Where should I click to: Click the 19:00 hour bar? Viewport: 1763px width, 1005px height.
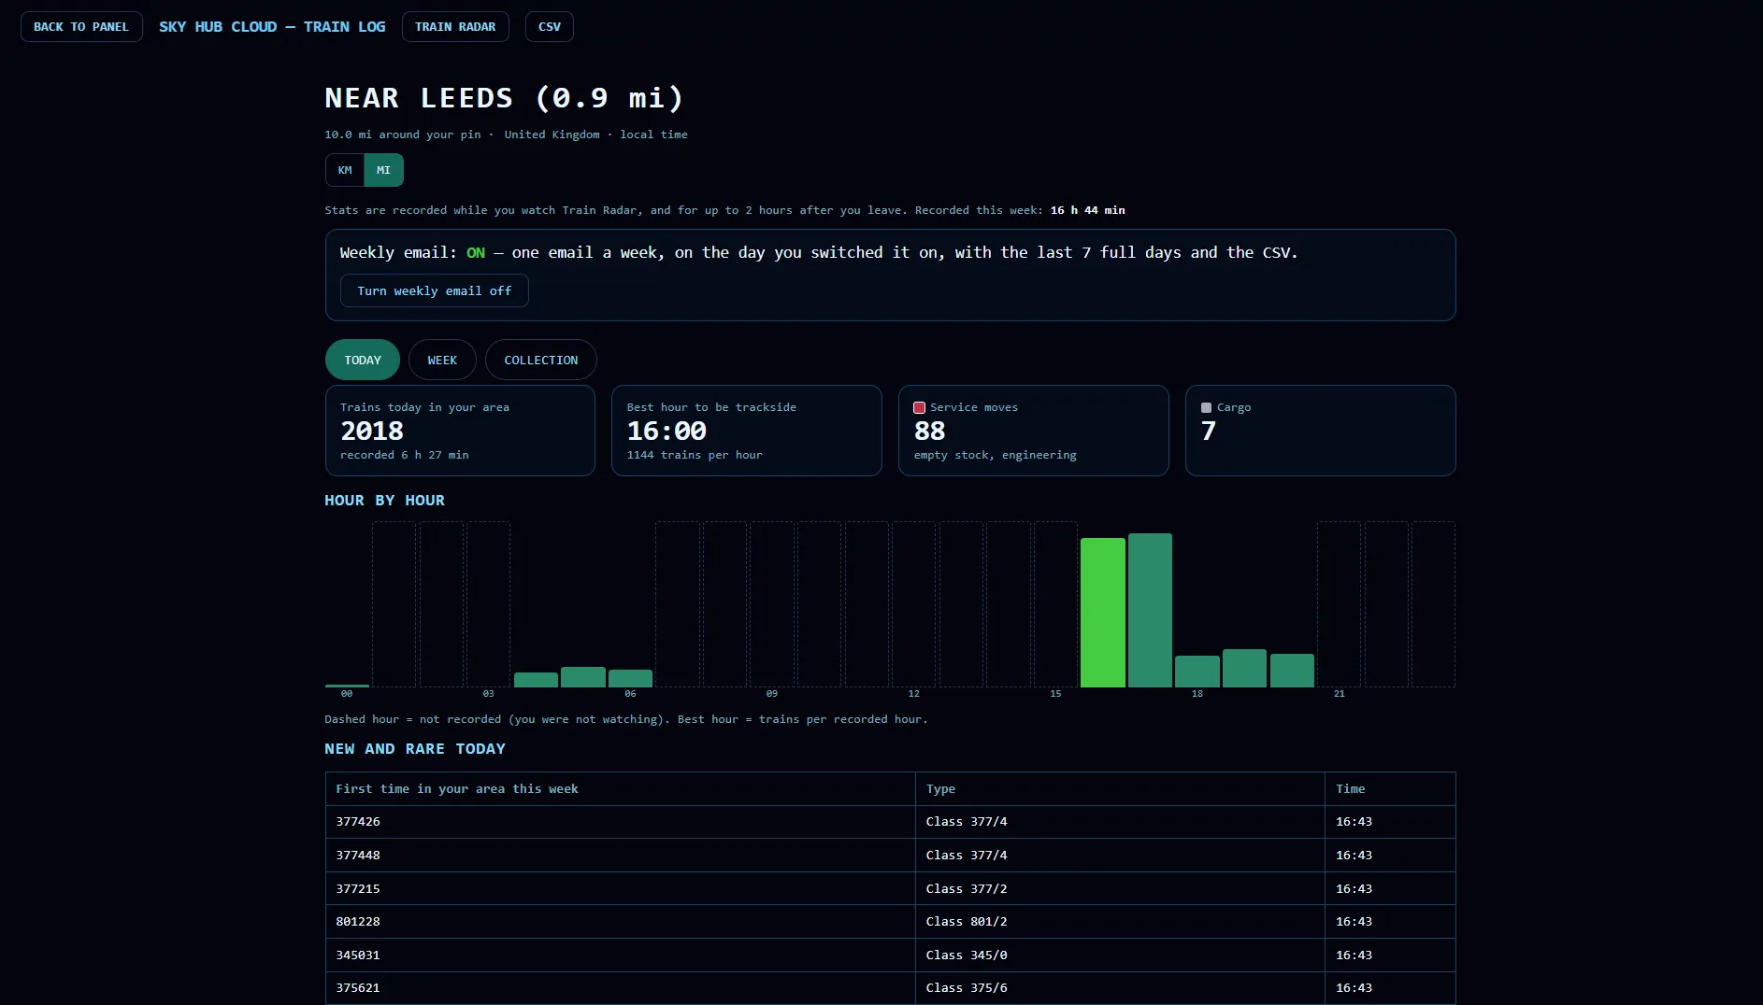pos(1244,668)
